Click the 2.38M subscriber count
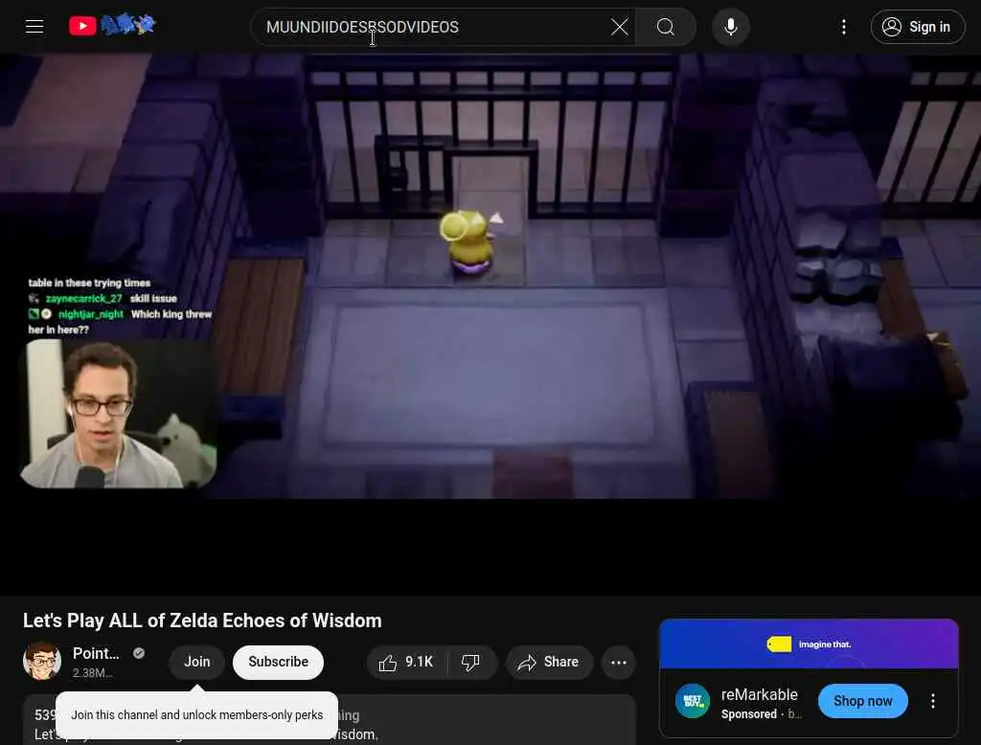The width and height of the screenshot is (981, 745). pyautogui.click(x=93, y=673)
